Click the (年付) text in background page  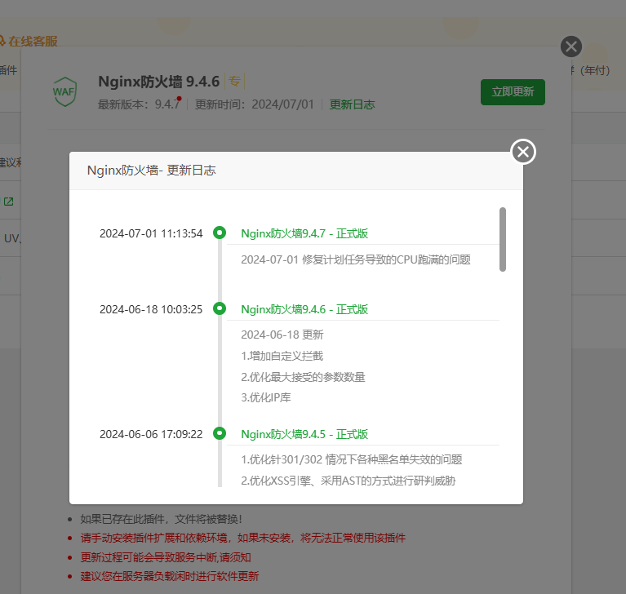tap(595, 71)
